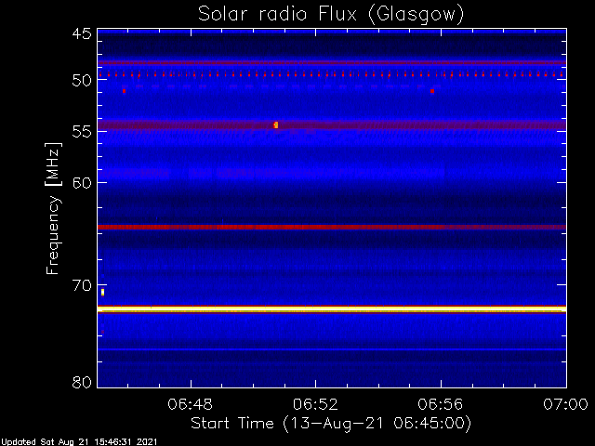Image resolution: width=595 pixels, height=446 pixels.
Task: Select the "Frequency [MHz]" axis label
Action: click(53, 208)
